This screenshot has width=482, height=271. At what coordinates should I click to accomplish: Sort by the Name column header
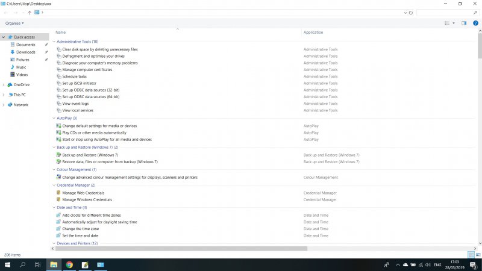[x=61, y=33]
